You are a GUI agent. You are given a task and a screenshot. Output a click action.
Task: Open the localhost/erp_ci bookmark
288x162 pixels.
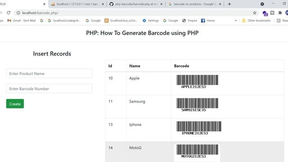(x=121, y=21)
